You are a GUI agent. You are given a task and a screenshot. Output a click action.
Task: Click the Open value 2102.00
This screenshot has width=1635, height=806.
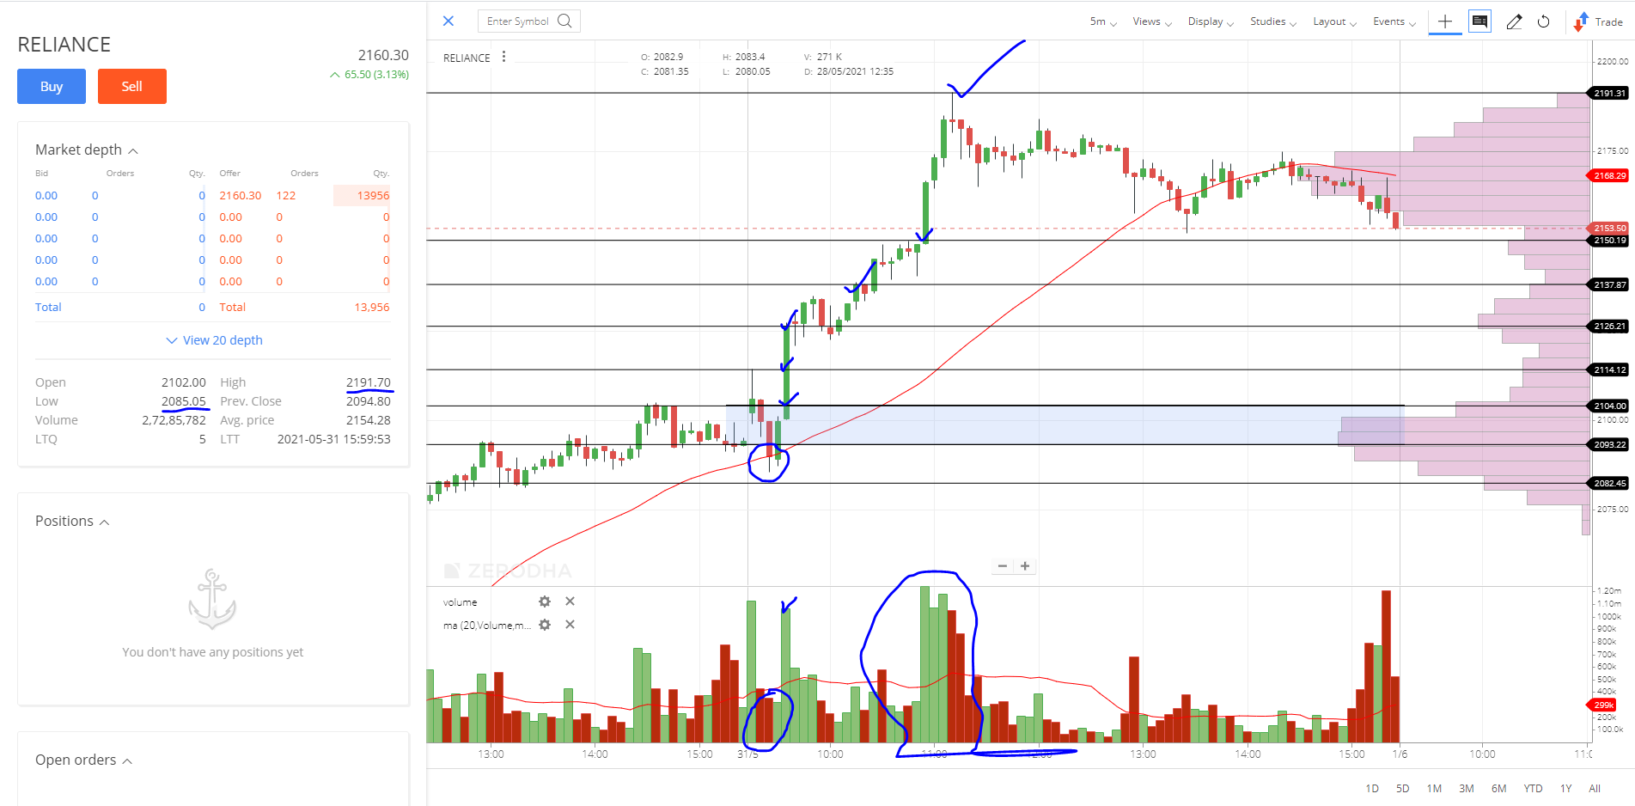pos(183,382)
